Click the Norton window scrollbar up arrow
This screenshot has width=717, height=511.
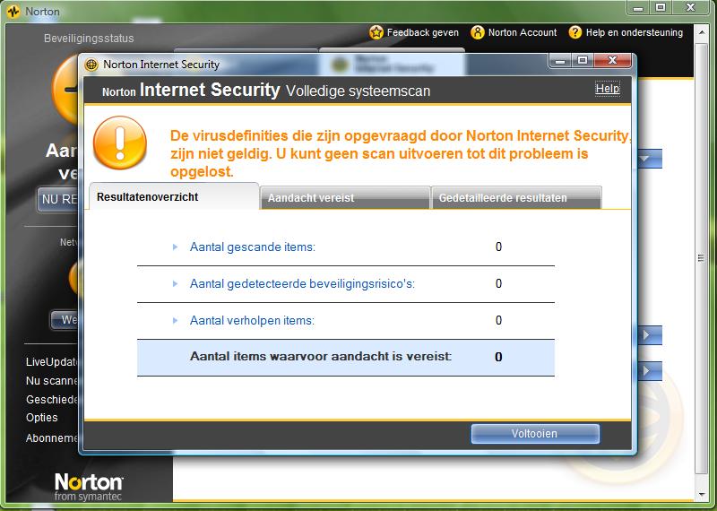coord(702,32)
